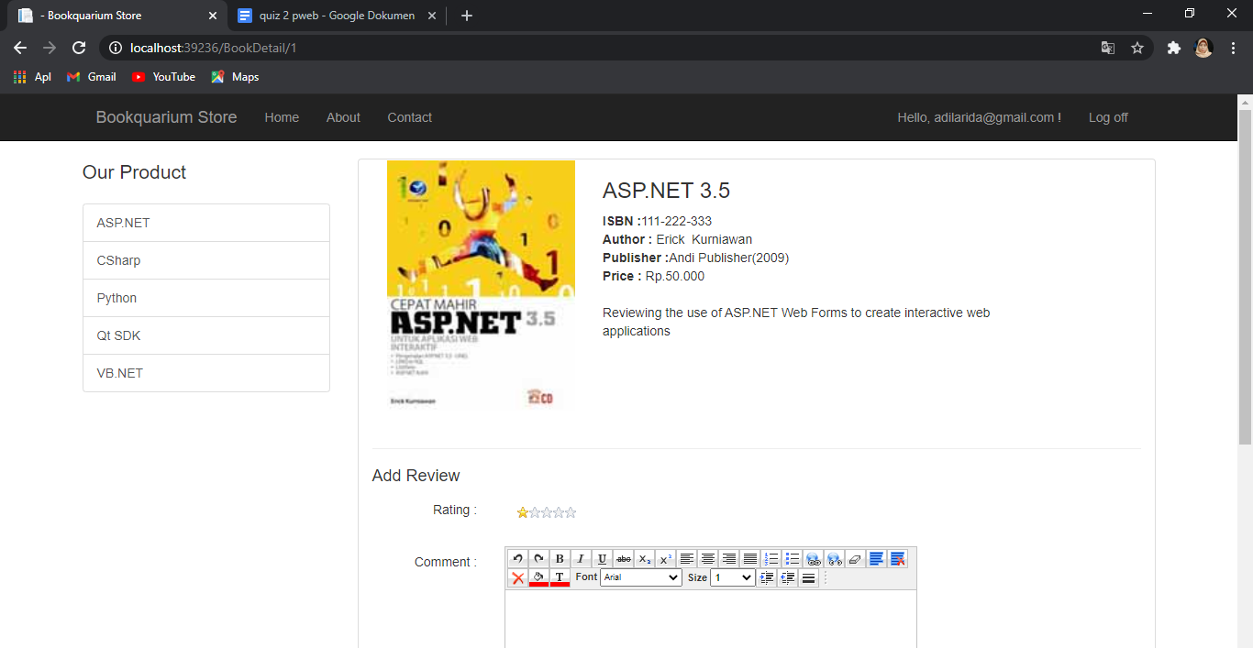This screenshot has width=1253, height=648.
Task: Open the YouTube bookmark
Action: point(163,77)
